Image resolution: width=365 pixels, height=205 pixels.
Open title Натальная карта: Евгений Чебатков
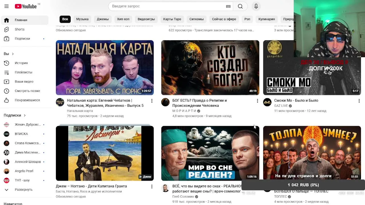(x=105, y=103)
